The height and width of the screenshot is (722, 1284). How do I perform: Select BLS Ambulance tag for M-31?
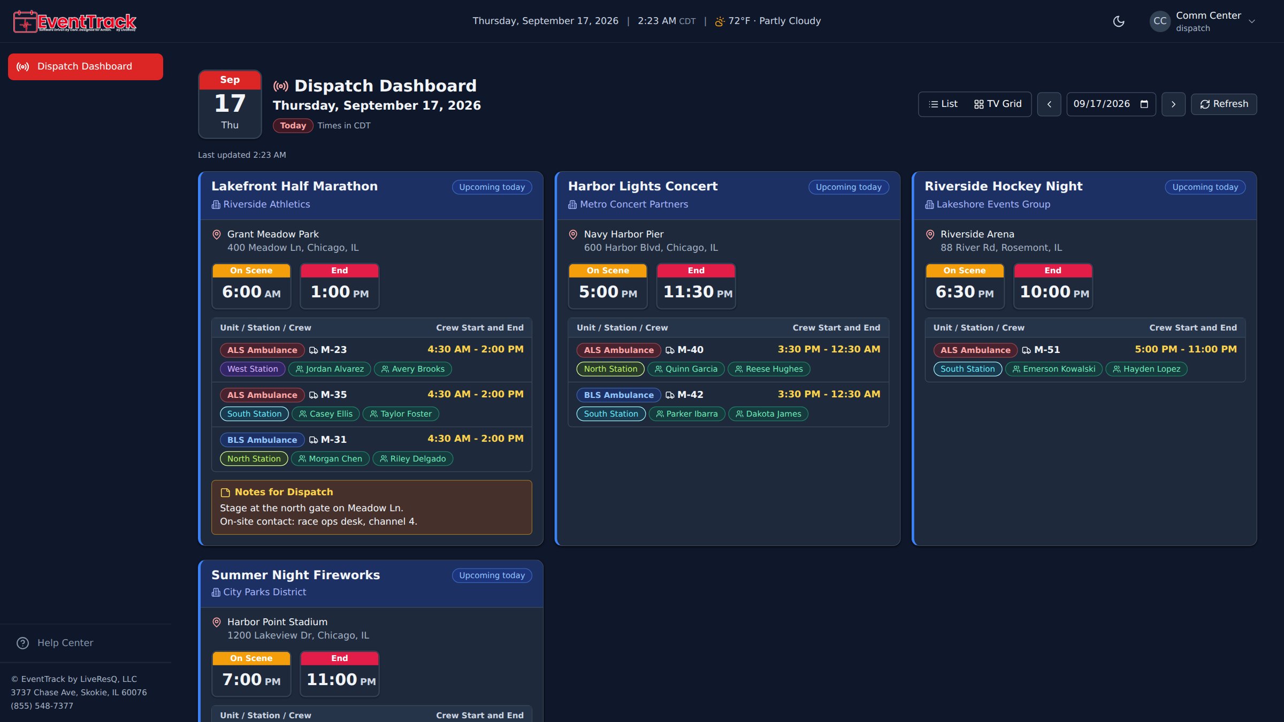(x=262, y=440)
